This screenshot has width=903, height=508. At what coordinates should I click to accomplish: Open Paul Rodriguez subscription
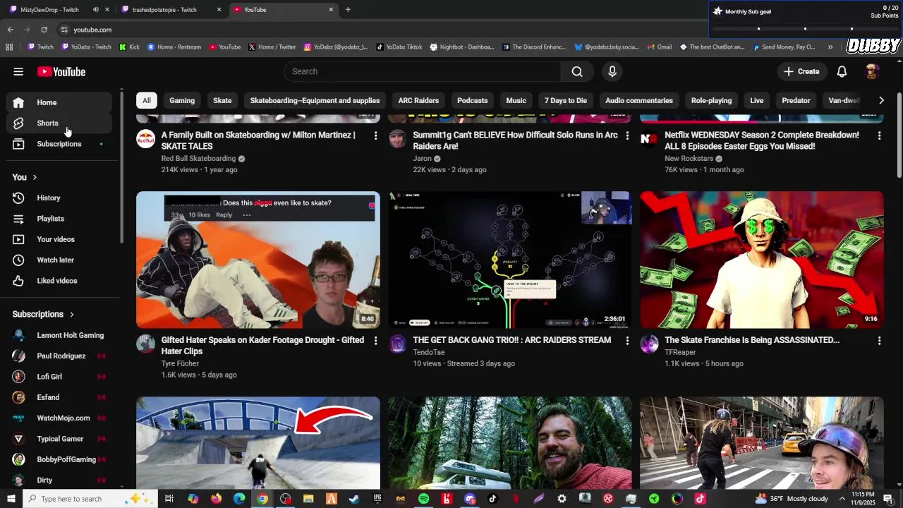(59, 356)
